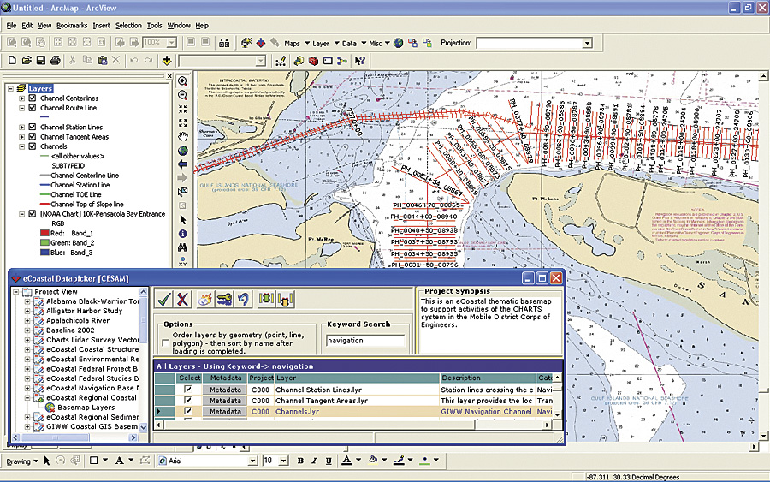Enable order layers by geometry option
Viewport: 770px width, 482px height.
point(165,343)
